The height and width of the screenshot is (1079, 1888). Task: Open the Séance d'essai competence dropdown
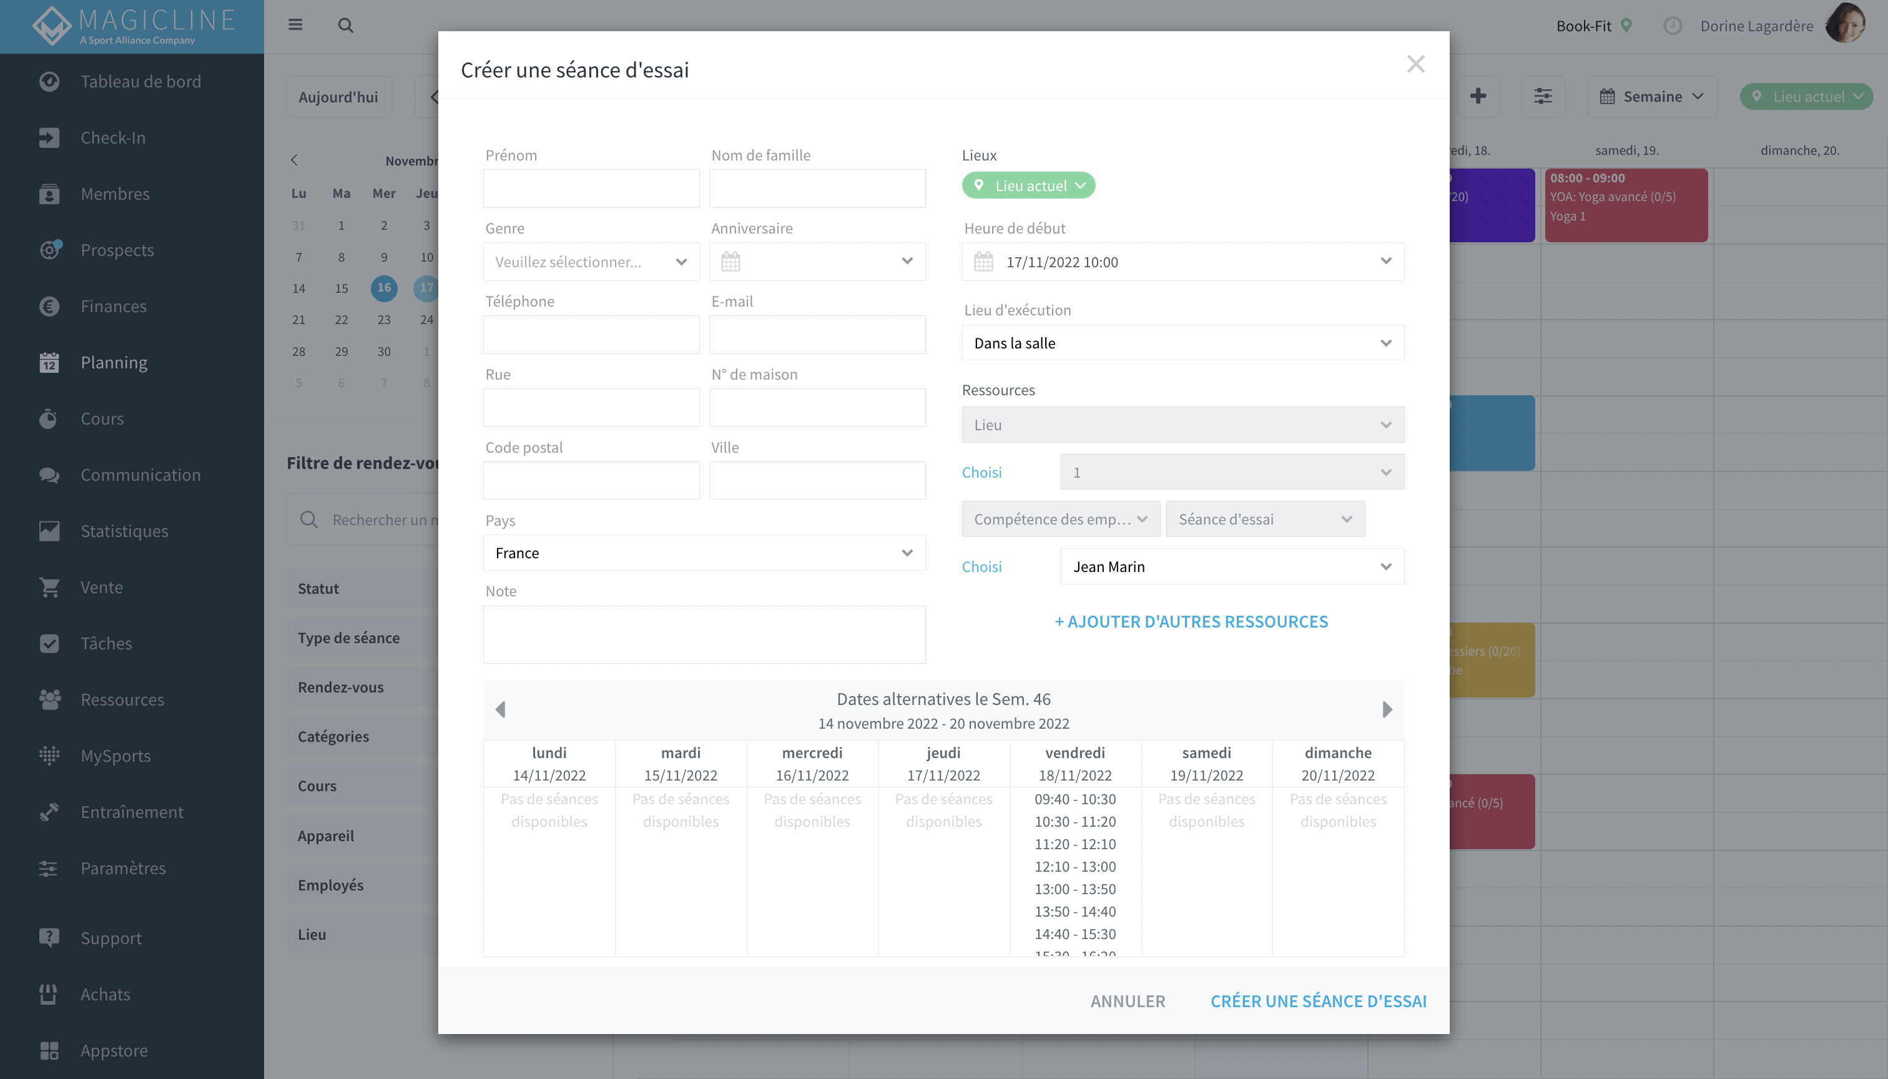pyautogui.click(x=1265, y=520)
